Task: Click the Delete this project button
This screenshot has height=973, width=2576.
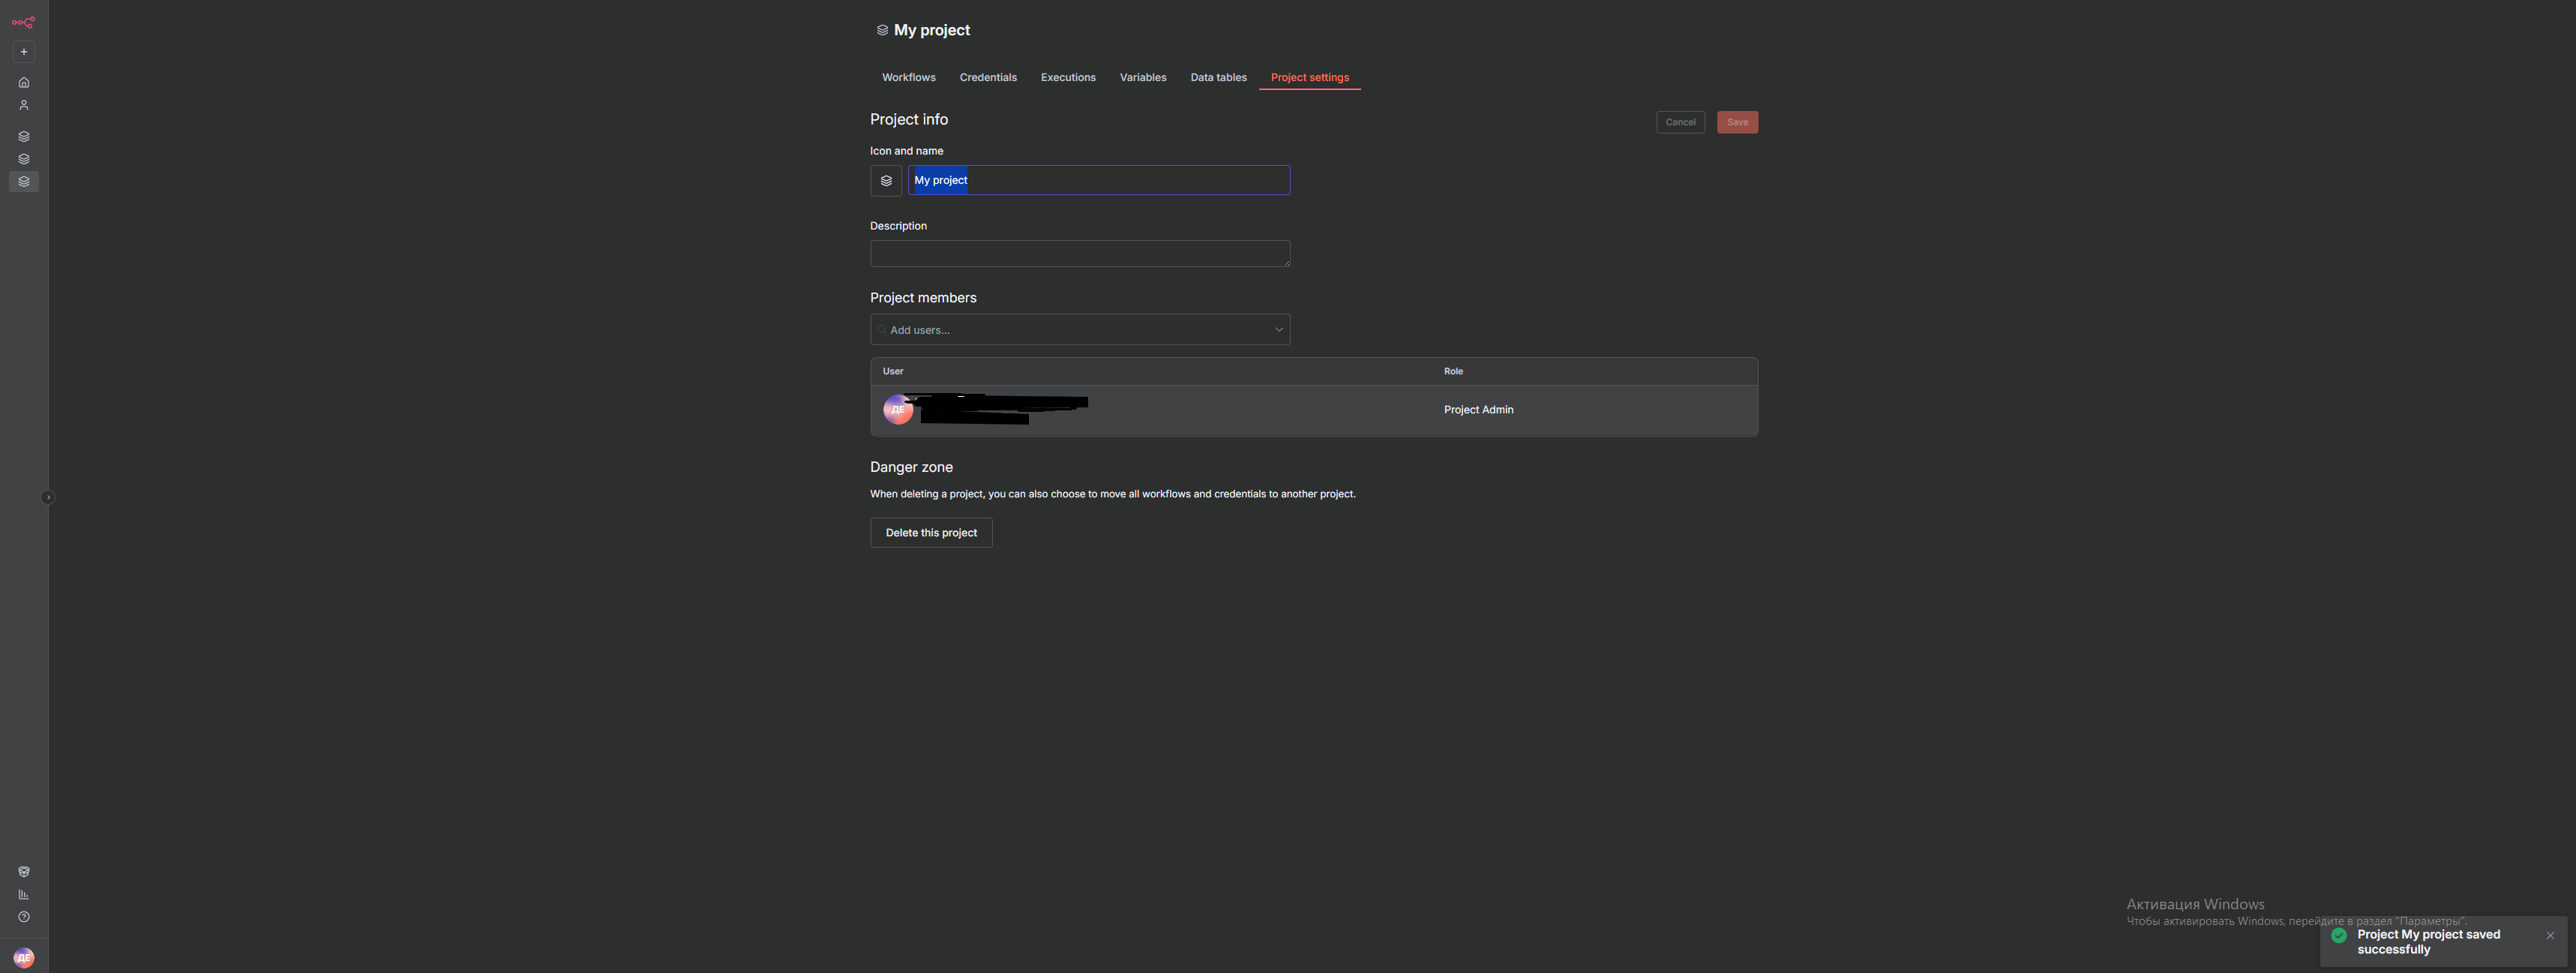Action: 931,533
